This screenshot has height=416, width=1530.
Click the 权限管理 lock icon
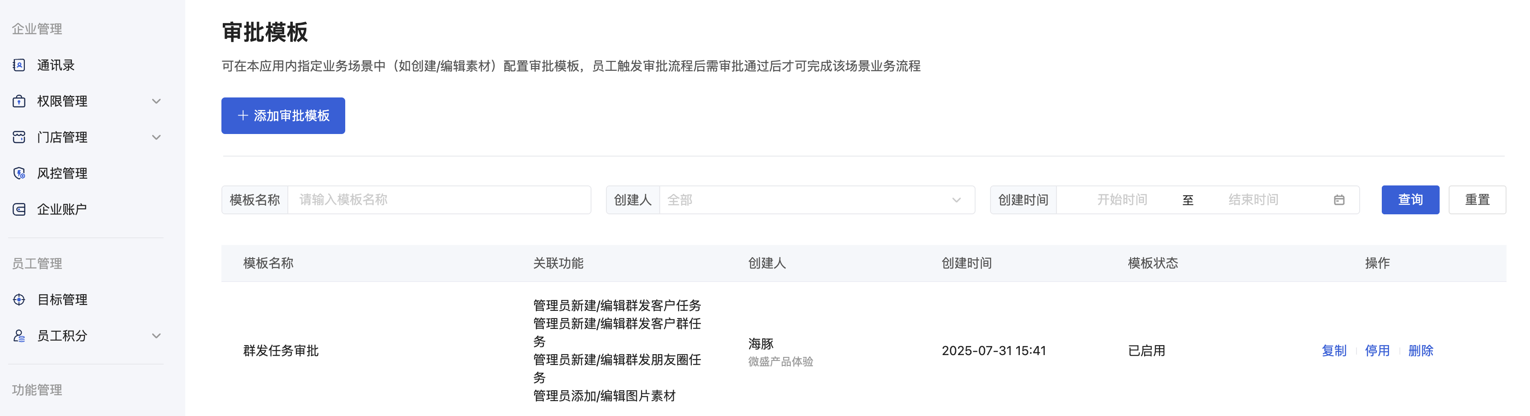tap(19, 101)
